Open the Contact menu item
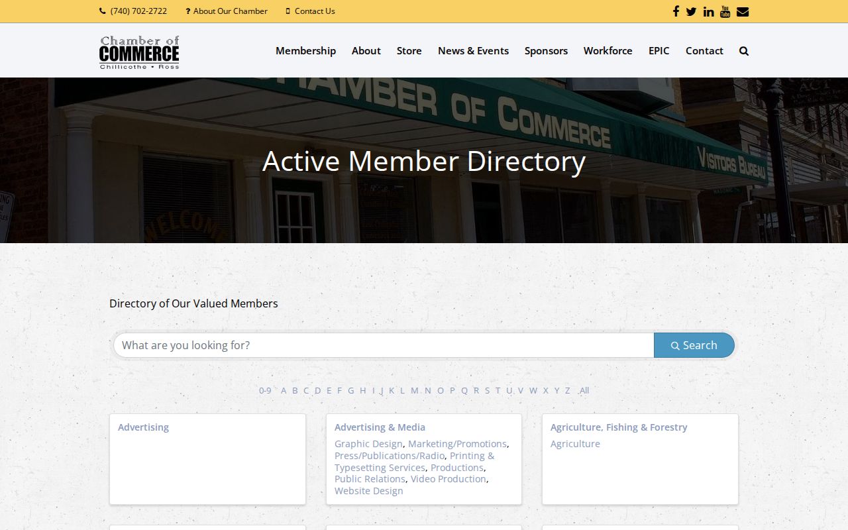 pos(704,51)
